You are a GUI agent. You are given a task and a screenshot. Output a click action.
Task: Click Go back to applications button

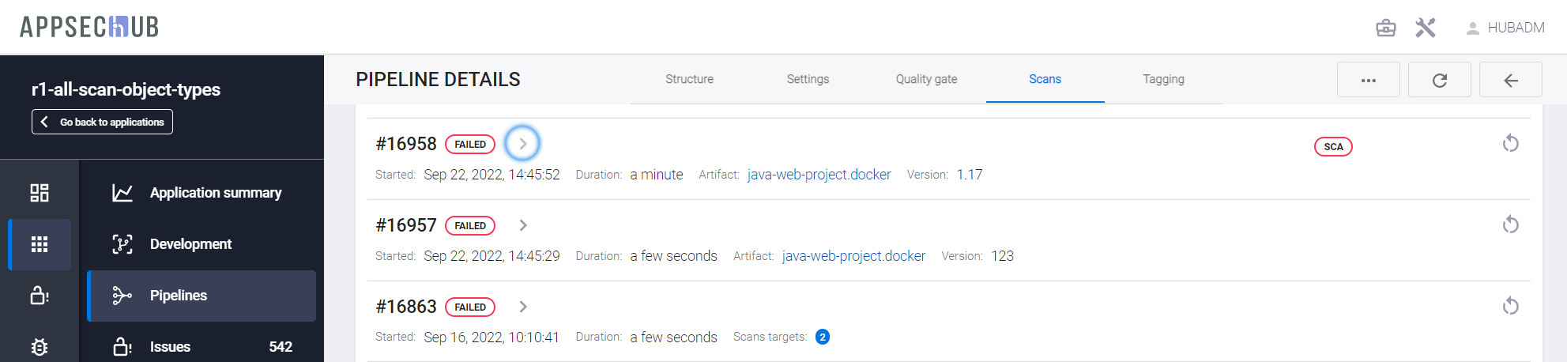[x=102, y=122]
